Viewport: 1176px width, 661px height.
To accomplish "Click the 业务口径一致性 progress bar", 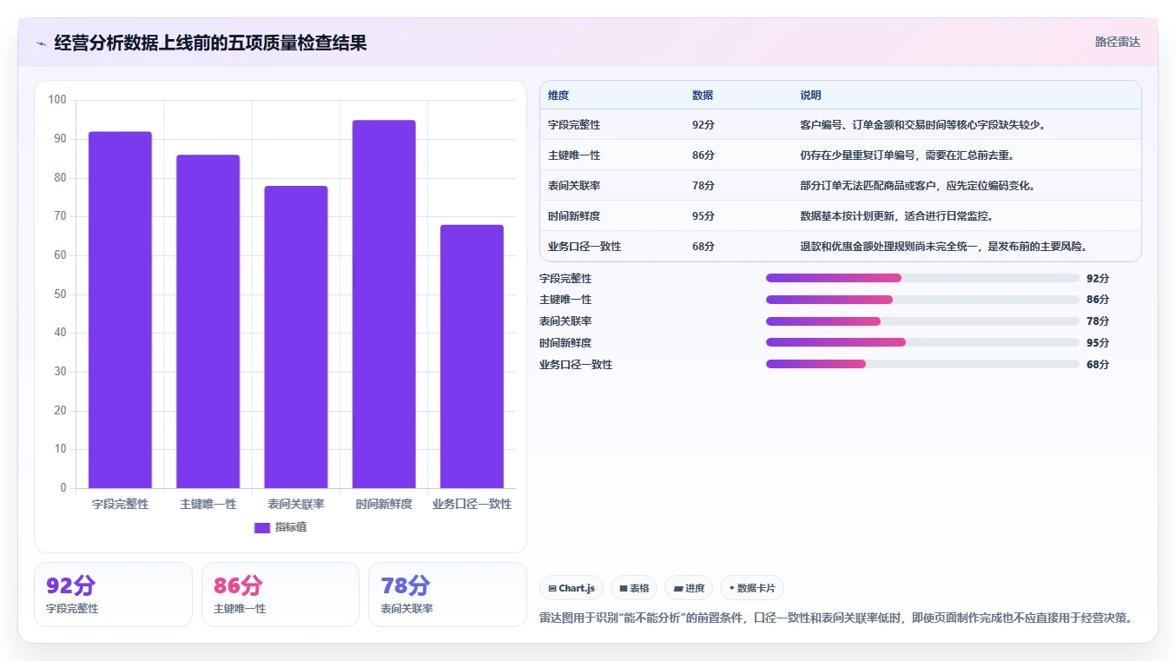I will click(x=922, y=364).
